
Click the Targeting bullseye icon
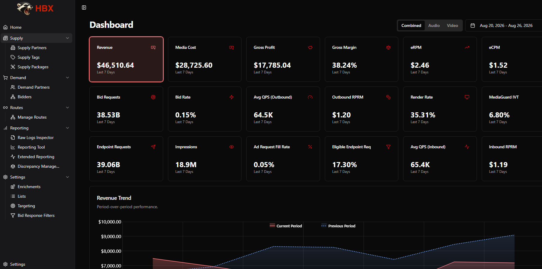(x=13, y=206)
